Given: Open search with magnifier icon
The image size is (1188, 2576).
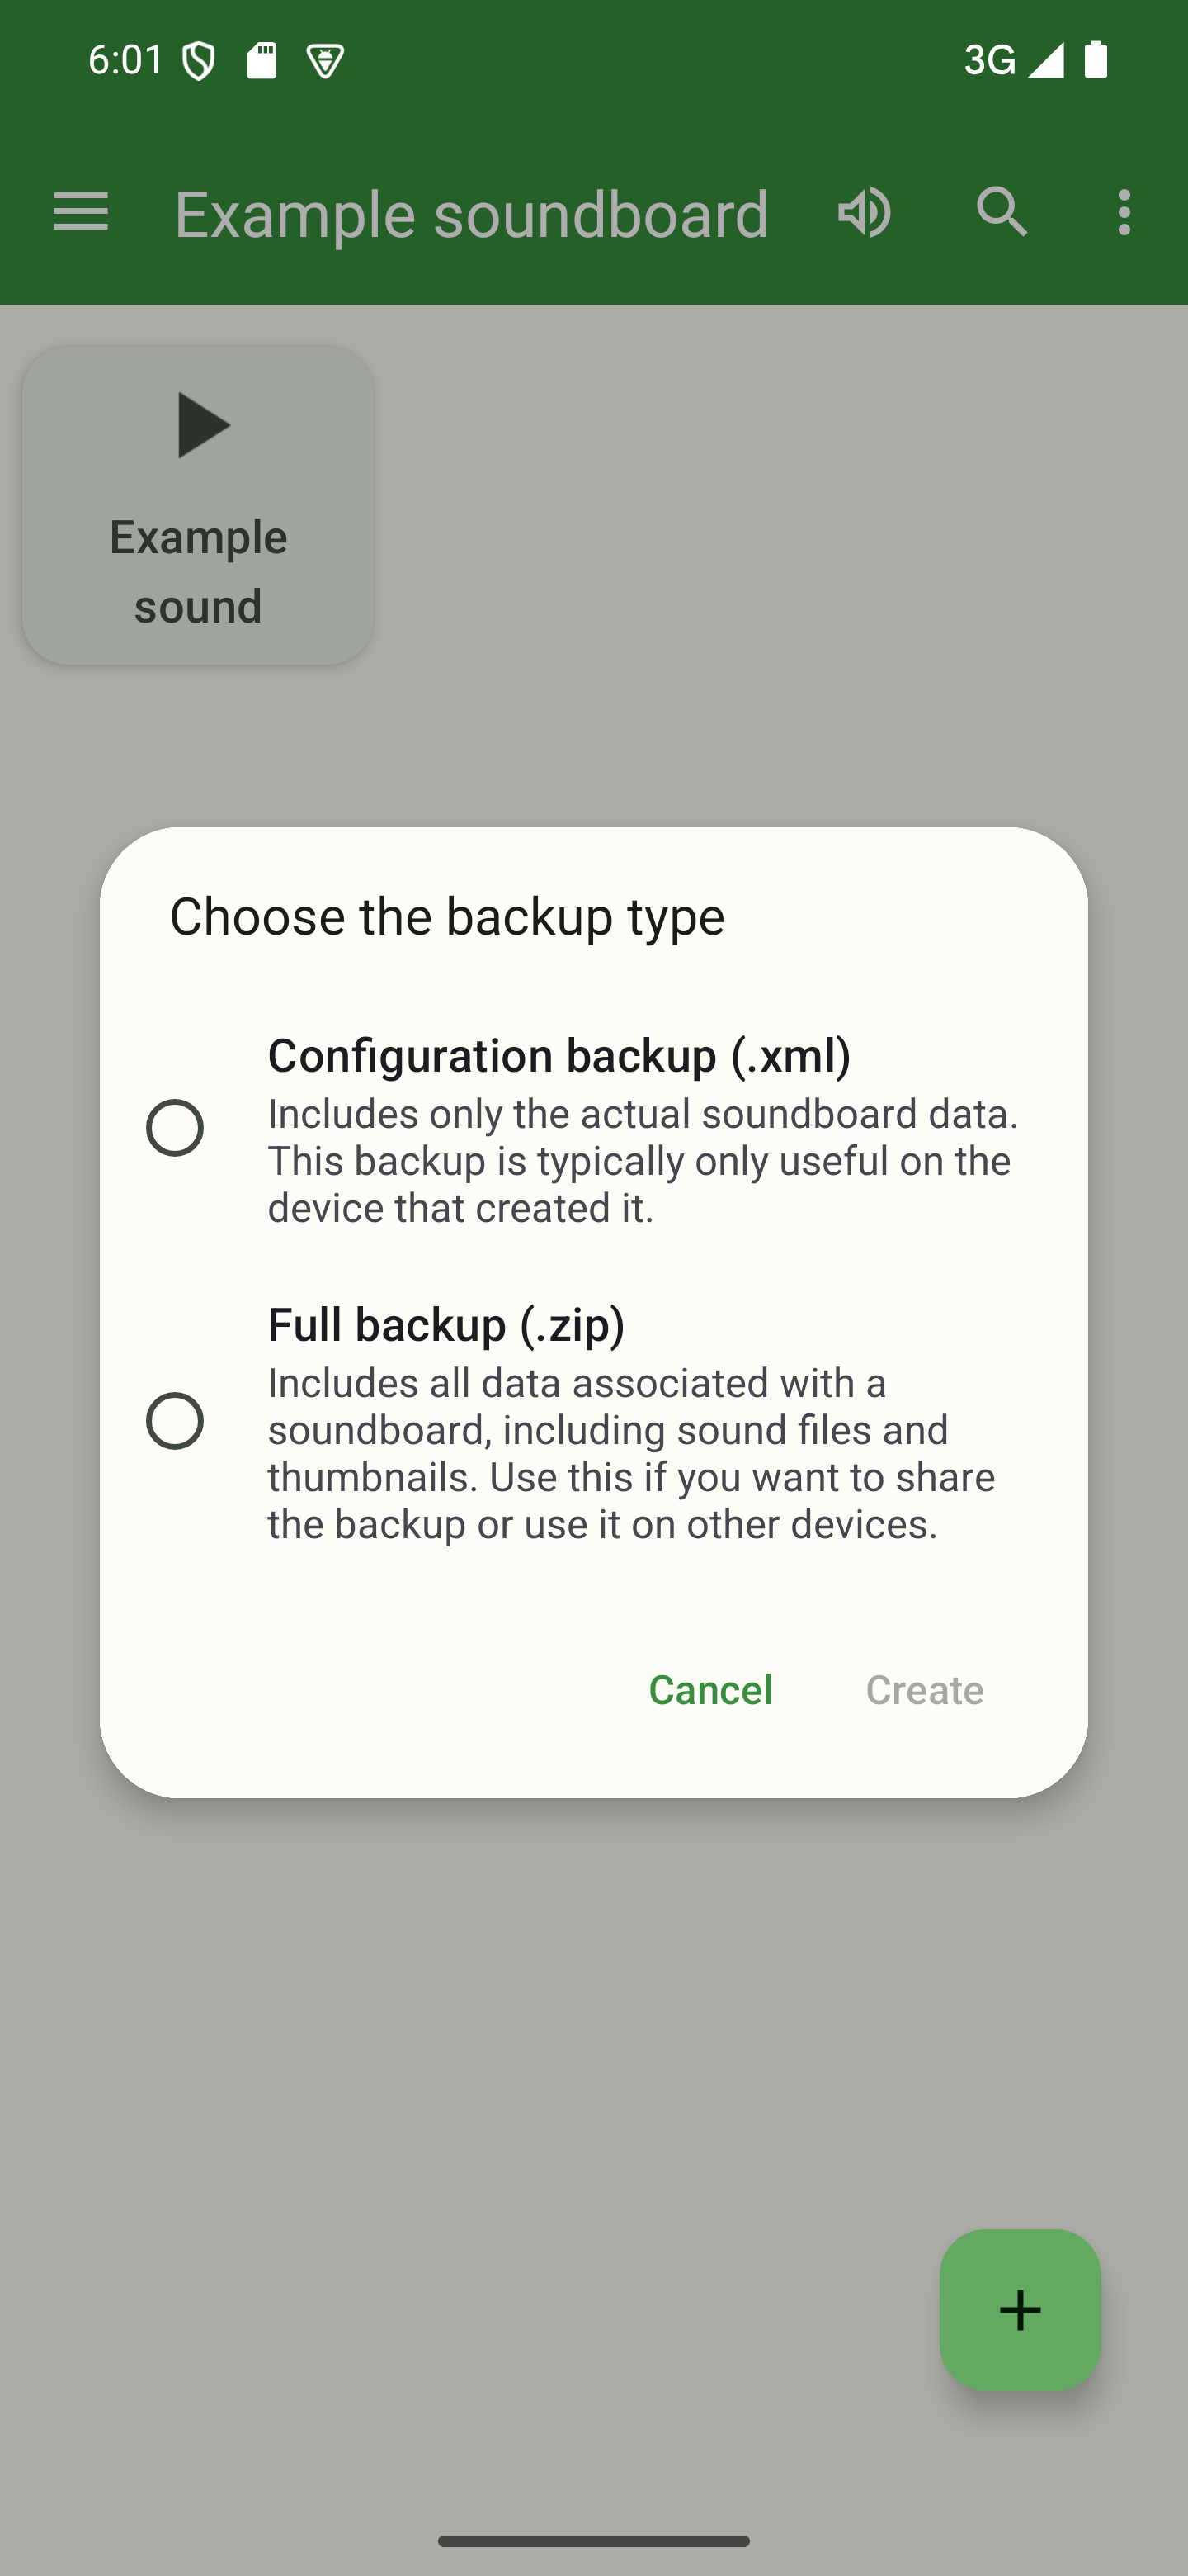Looking at the screenshot, I should click(x=1002, y=212).
